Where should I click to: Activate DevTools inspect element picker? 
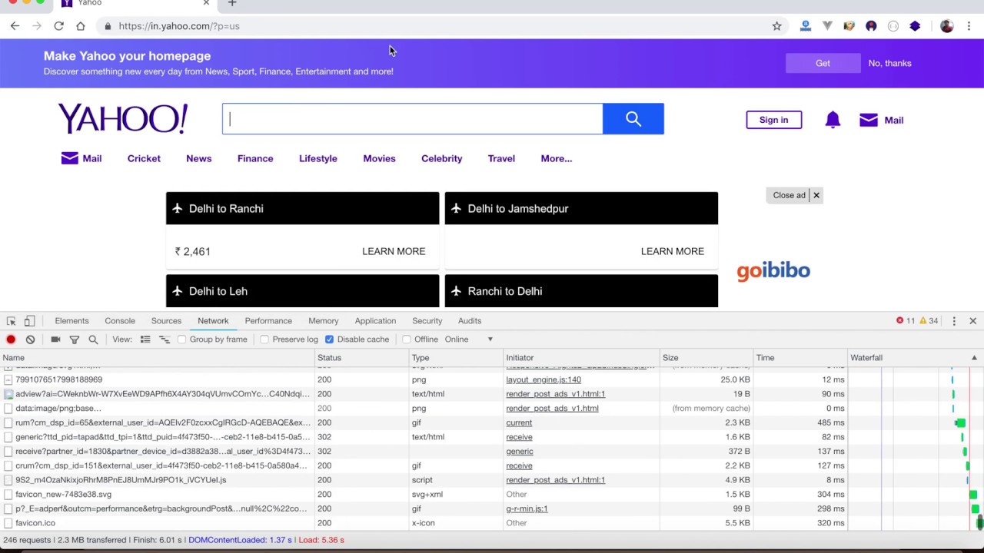click(x=12, y=321)
